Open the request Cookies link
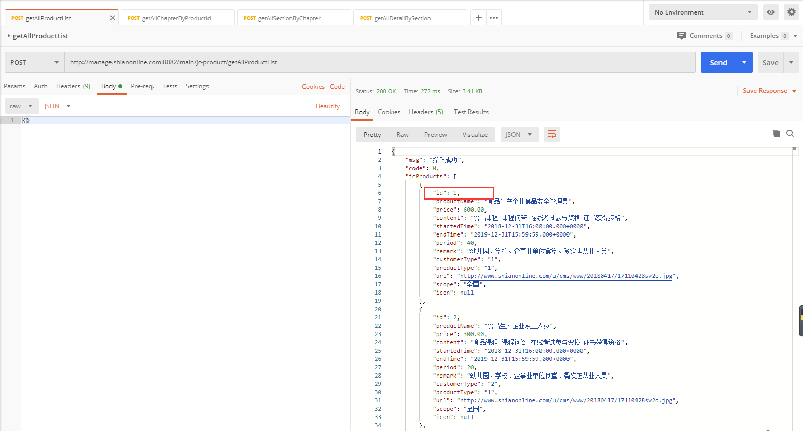The image size is (803, 431). click(313, 87)
